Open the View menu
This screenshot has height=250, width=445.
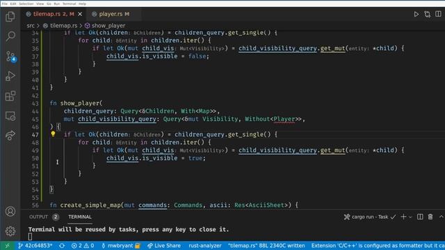coord(40,3)
